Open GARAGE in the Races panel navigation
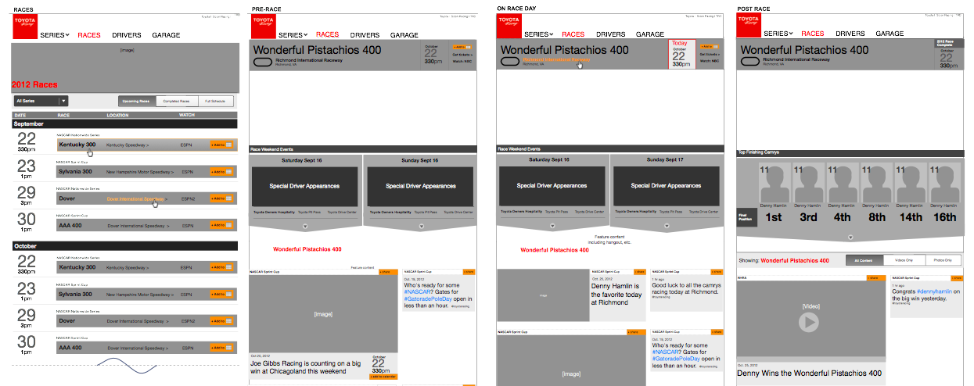Screen dimensions: 974x386 [x=166, y=36]
